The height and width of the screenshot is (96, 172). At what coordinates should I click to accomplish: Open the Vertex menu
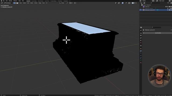36,3
